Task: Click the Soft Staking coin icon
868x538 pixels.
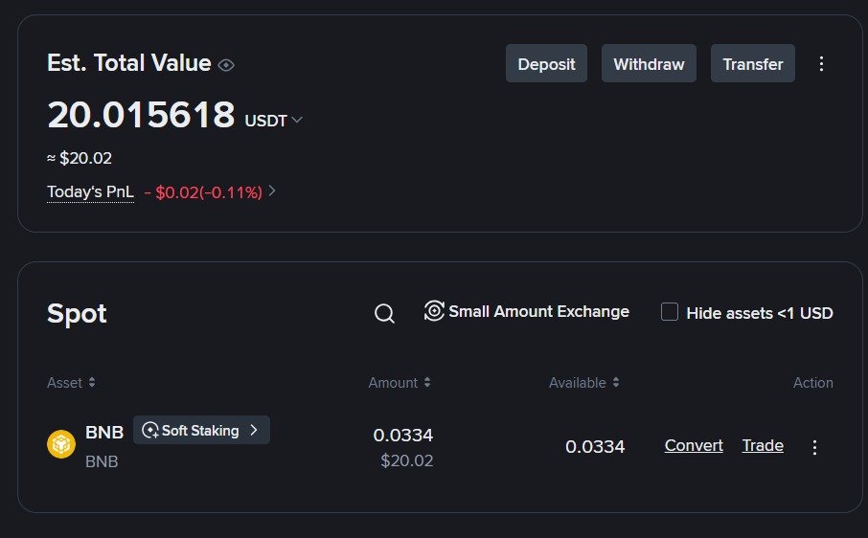Action: 150,430
